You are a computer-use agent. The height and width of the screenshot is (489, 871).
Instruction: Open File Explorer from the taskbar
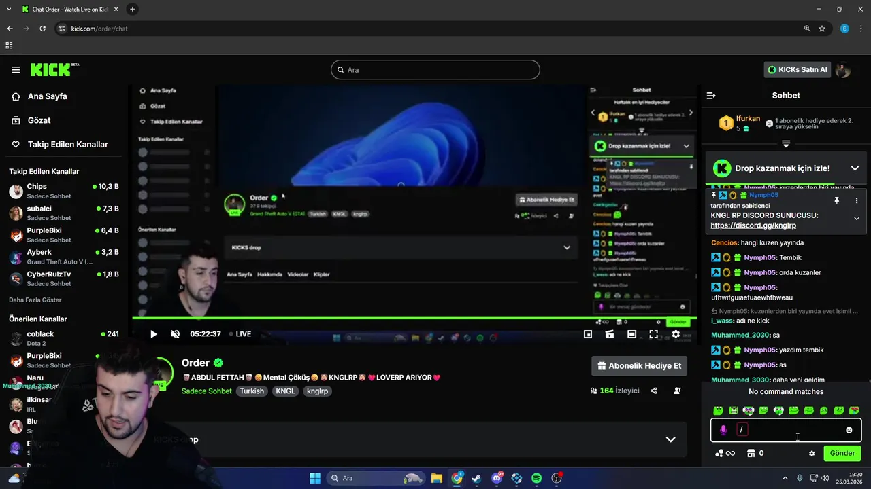point(437,478)
